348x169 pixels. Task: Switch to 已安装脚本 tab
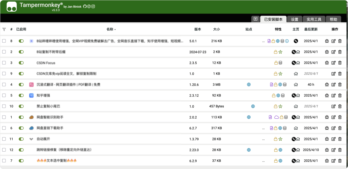point(274,19)
